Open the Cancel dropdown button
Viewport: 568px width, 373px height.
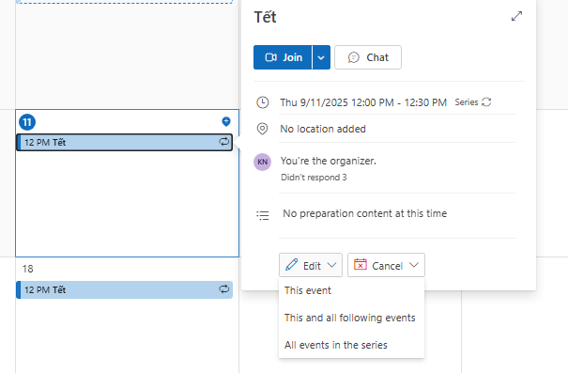tap(386, 265)
